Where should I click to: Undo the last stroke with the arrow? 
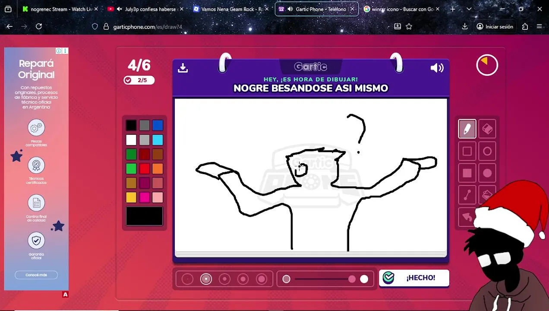[x=467, y=217]
